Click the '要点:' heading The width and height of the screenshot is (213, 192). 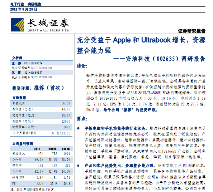coord(82,119)
